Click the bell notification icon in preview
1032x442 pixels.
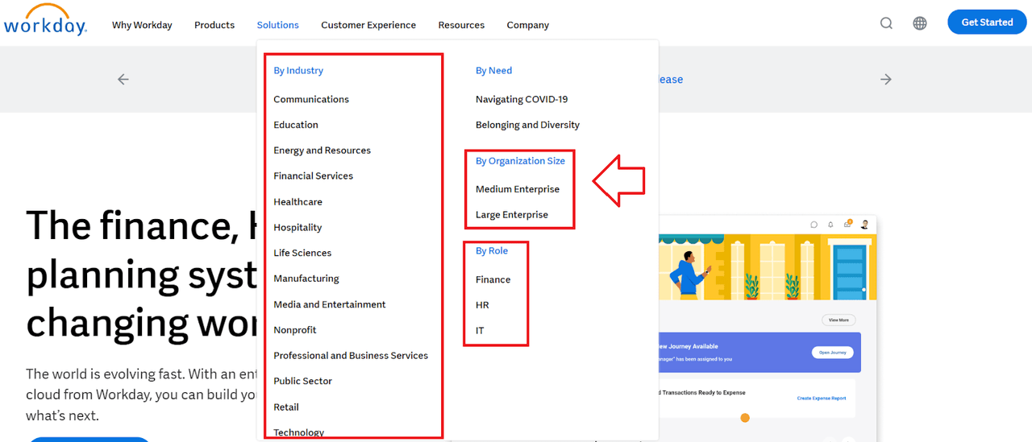click(831, 225)
